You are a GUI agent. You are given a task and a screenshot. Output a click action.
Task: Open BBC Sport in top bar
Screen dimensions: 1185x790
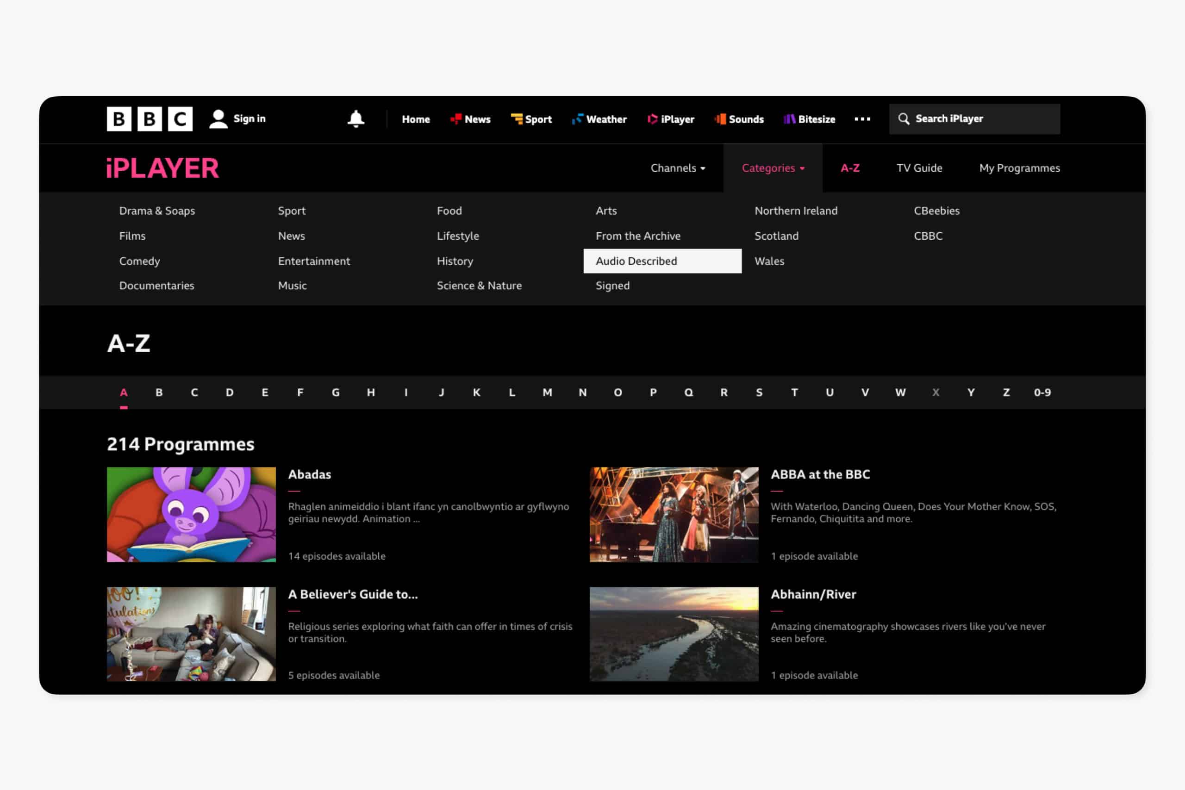tap(531, 119)
